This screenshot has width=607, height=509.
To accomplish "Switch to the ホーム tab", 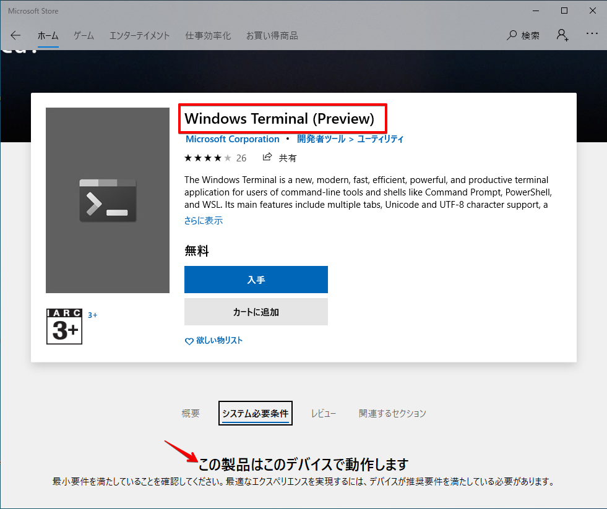I will coord(48,36).
